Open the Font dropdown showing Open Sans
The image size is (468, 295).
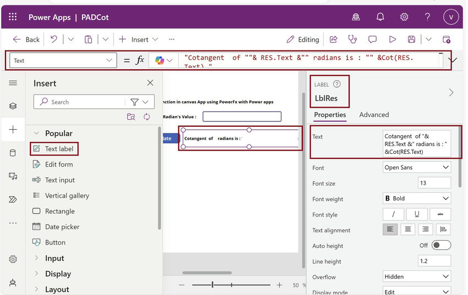coord(416,168)
